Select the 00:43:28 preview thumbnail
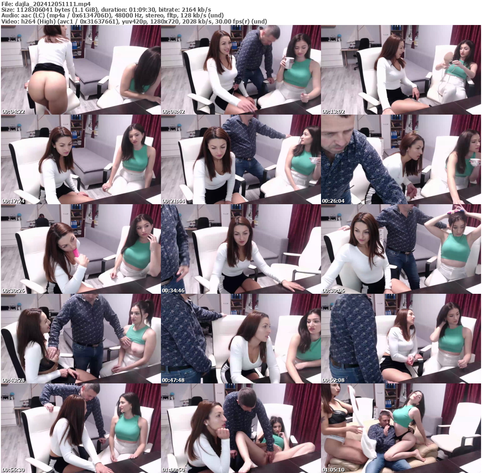 pyautogui.click(x=80, y=339)
